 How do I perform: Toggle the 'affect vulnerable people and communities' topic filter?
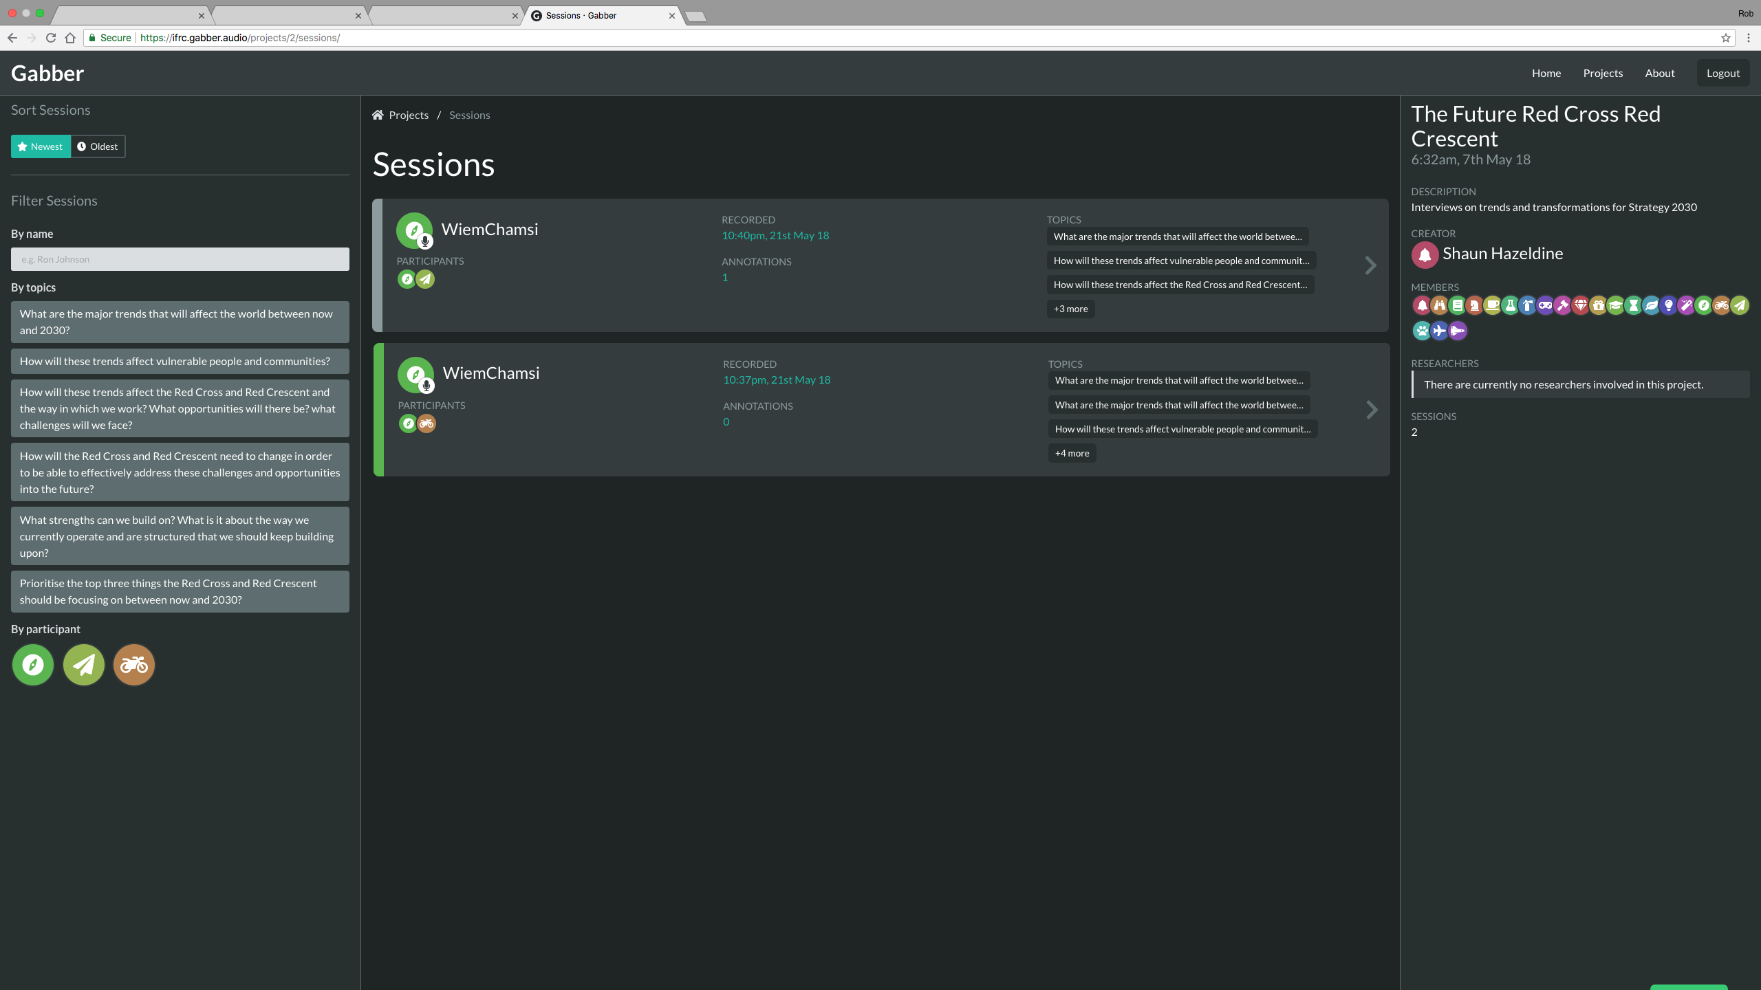click(180, 361)
